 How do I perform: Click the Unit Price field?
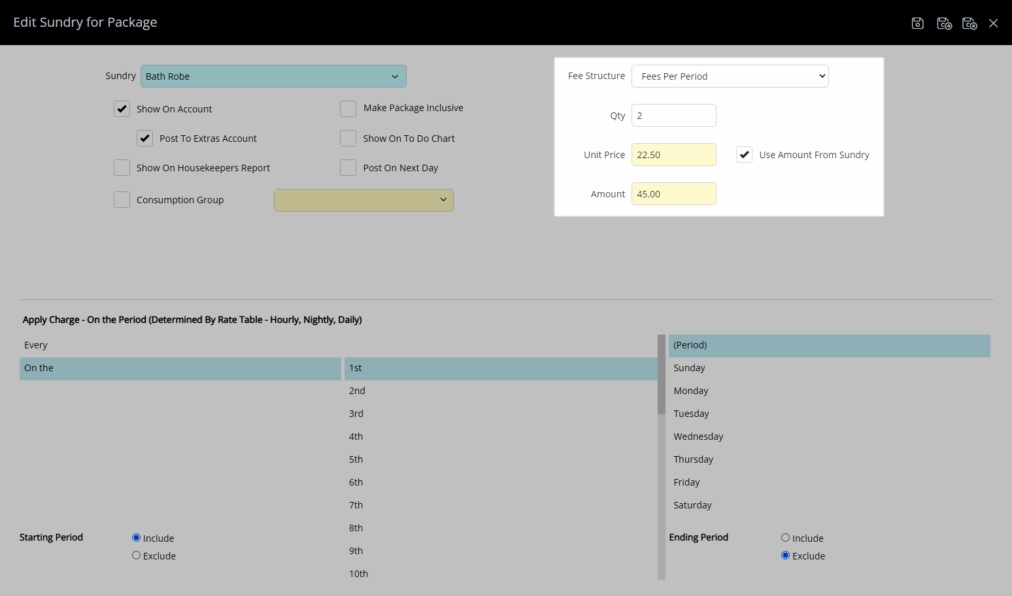click(x=674, y=154)
